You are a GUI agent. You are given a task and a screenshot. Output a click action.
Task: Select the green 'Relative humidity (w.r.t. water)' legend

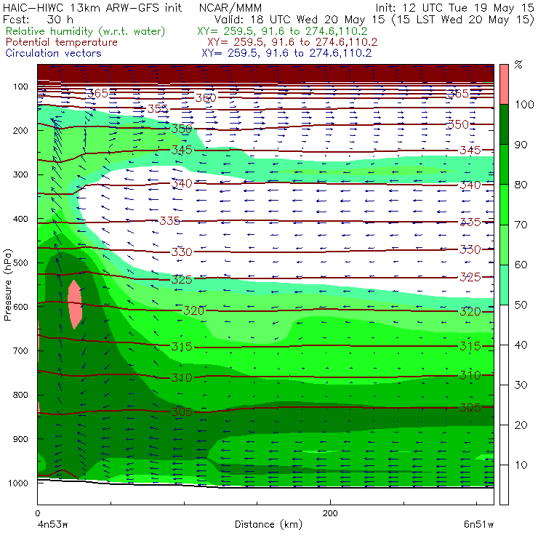86,31
